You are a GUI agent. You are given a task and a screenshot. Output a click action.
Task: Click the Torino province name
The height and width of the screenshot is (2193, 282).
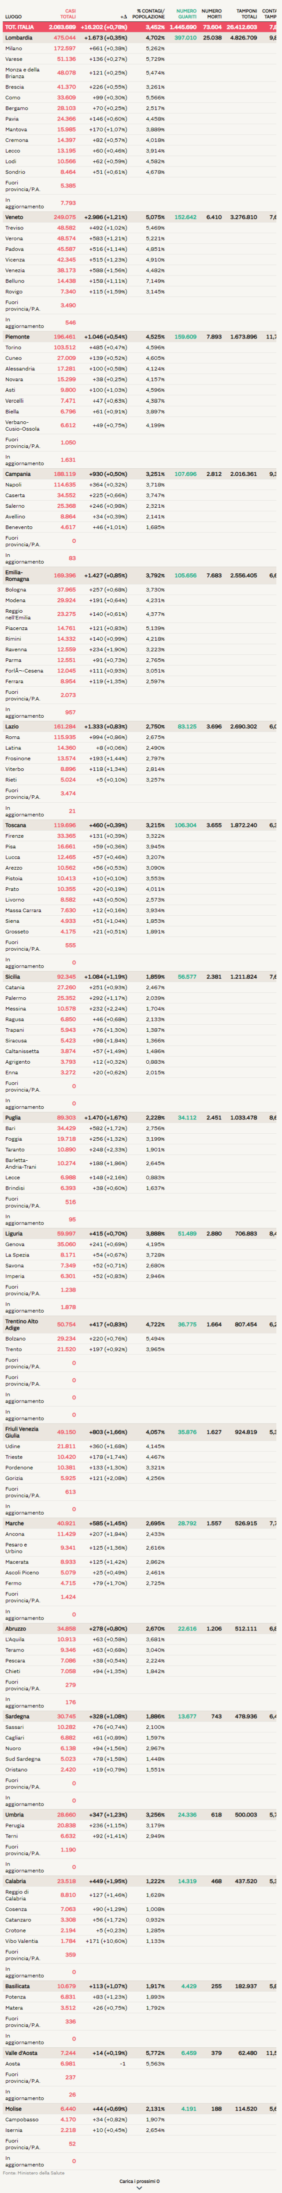click(x=14, y=347)
